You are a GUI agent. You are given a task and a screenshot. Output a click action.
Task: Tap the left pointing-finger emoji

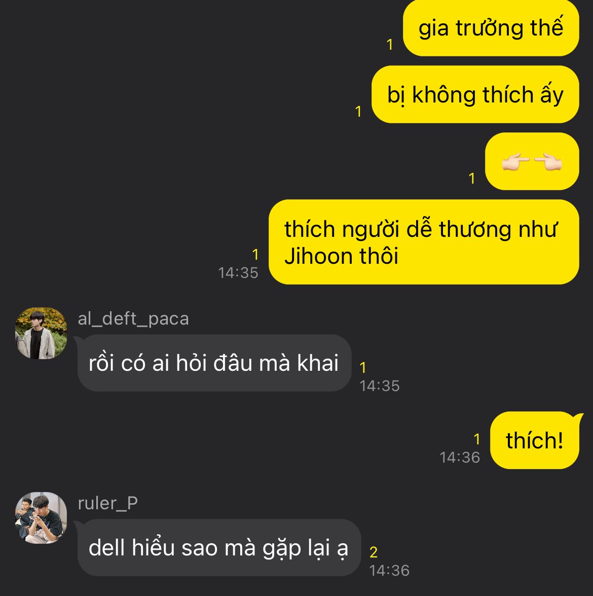(515, 162)
